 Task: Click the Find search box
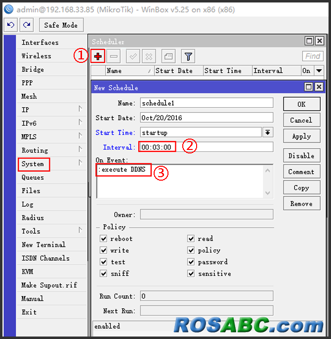313,56
